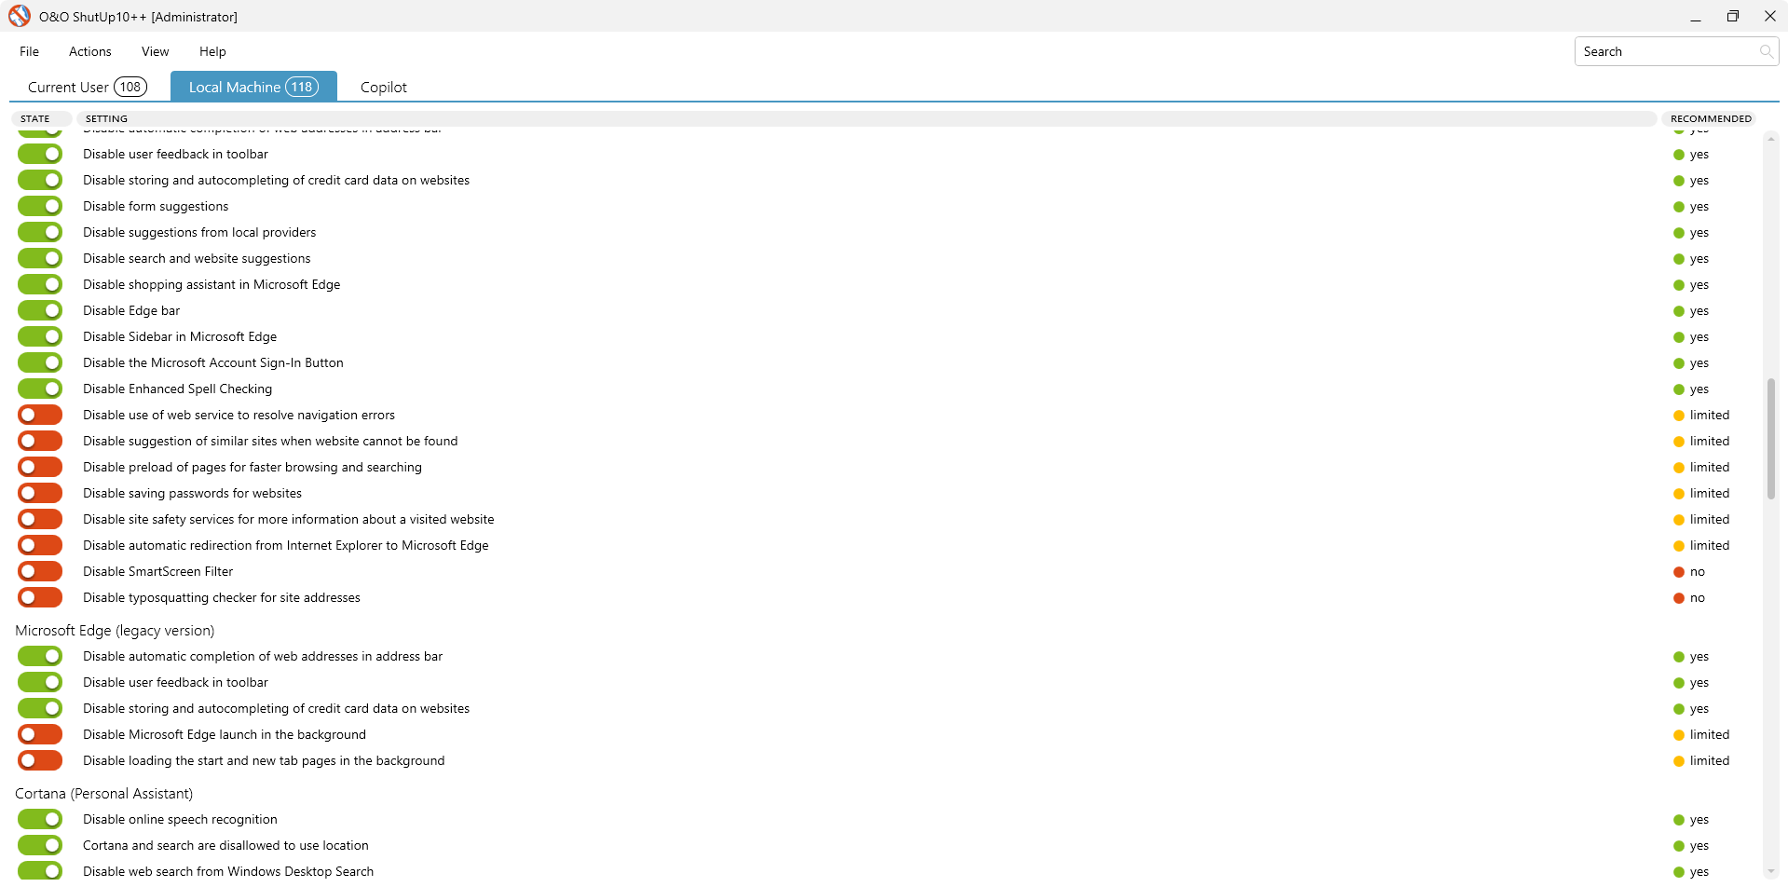The height and width of the screenshot is (887, 1788).
Task: Click the text 'Disable automatic redirection from Internet Explorer to Microsoft Edge'
Action: (x=286, y=545)
